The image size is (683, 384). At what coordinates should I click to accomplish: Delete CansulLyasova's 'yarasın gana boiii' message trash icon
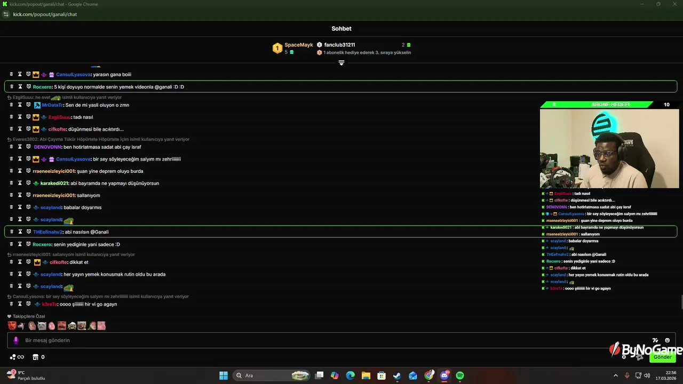pyautogui.click(x=11, y=74)
